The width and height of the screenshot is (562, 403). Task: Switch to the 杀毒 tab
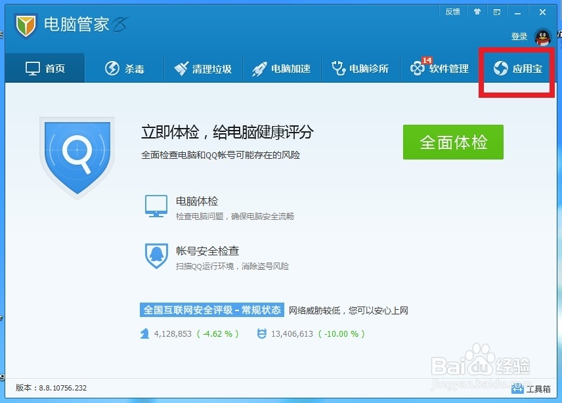[124, 68]
